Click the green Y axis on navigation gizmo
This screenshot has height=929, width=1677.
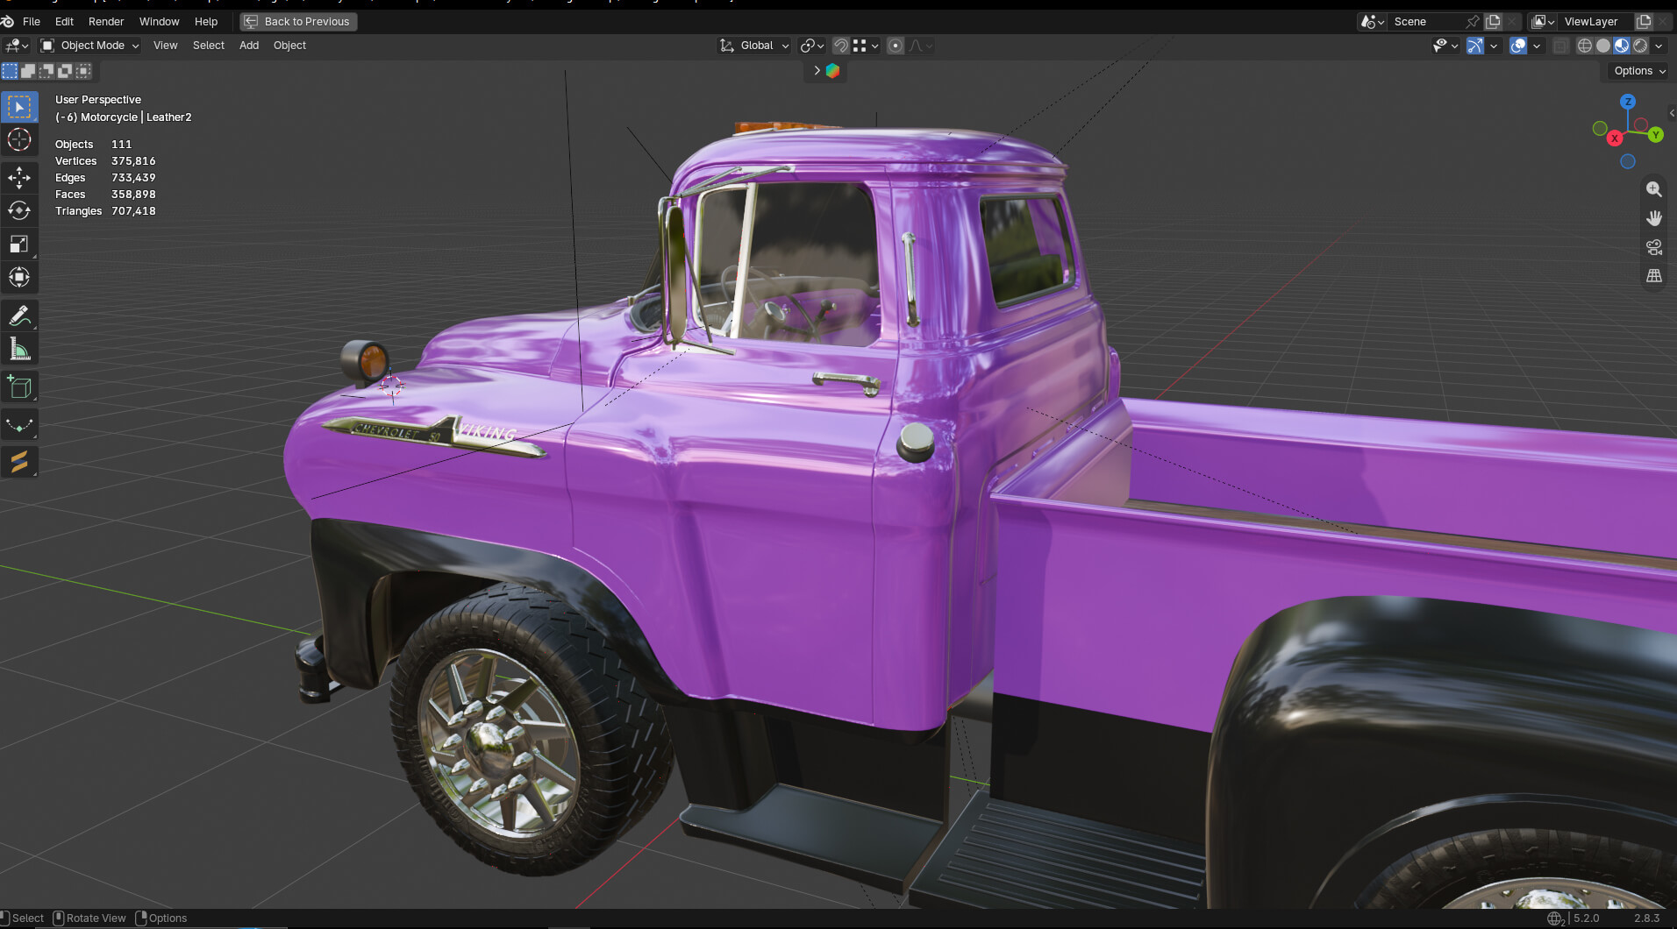point(1655,135)
